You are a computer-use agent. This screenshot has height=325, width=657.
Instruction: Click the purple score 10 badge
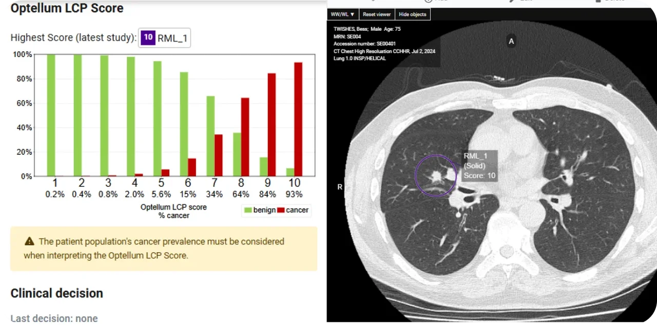(148, 37)
